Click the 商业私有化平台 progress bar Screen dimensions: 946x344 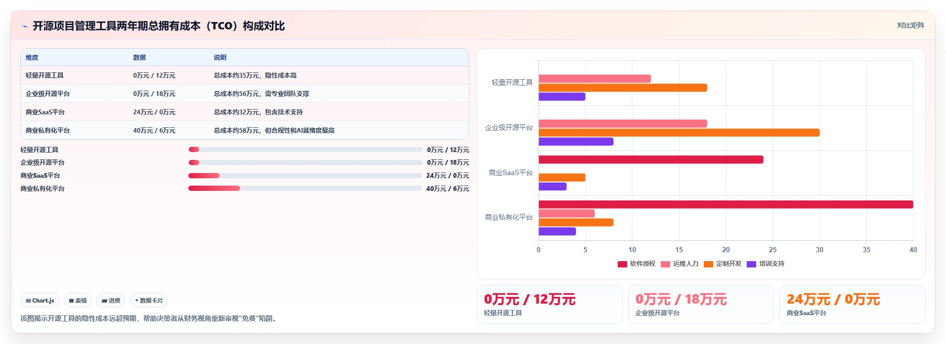tap(305, 188)
